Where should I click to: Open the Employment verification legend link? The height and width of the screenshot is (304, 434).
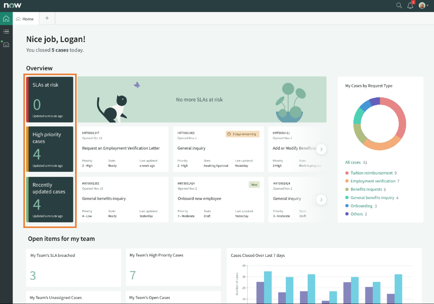(373, 181)
